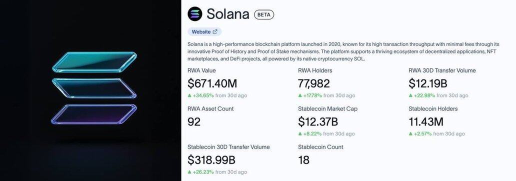Select the $671.40M RWA Value figure
516x181 pixels.
pos(212,83)
